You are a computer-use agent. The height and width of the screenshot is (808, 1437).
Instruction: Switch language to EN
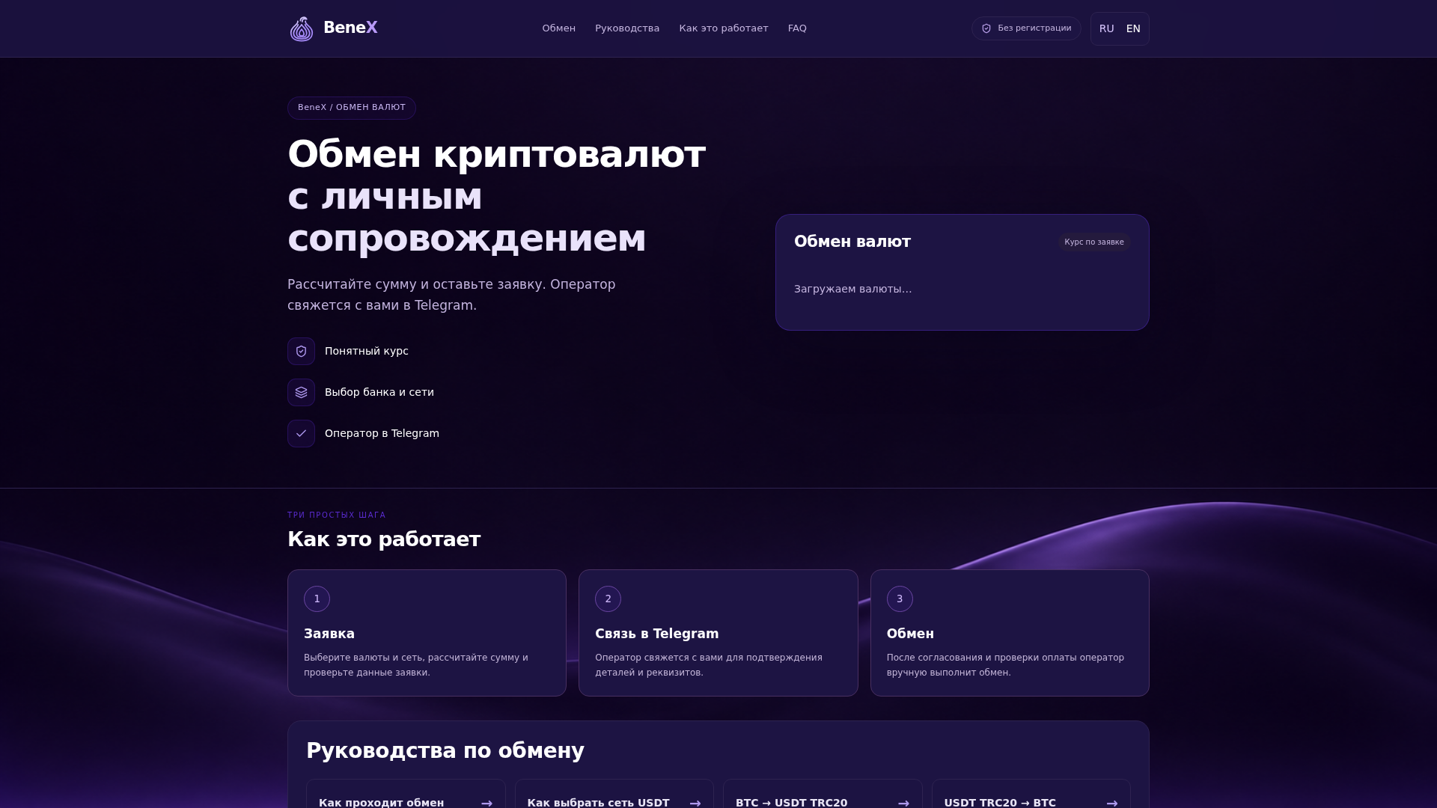(1133, 28)
